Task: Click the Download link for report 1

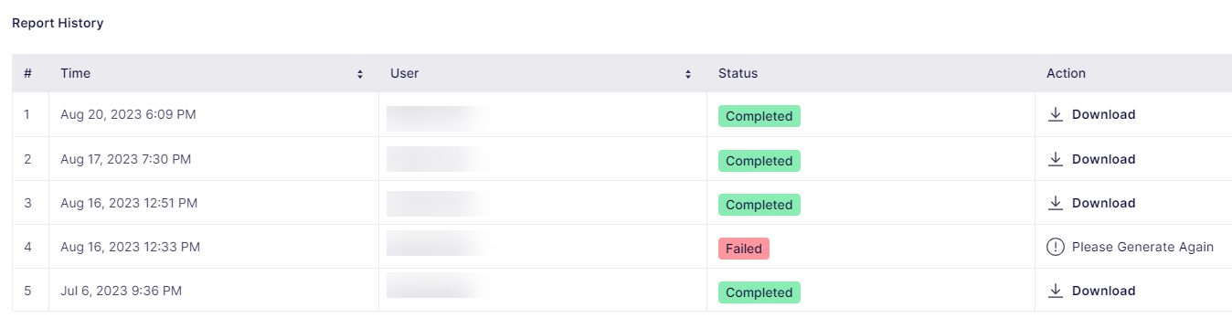Action: click(x=1103, y=115)
